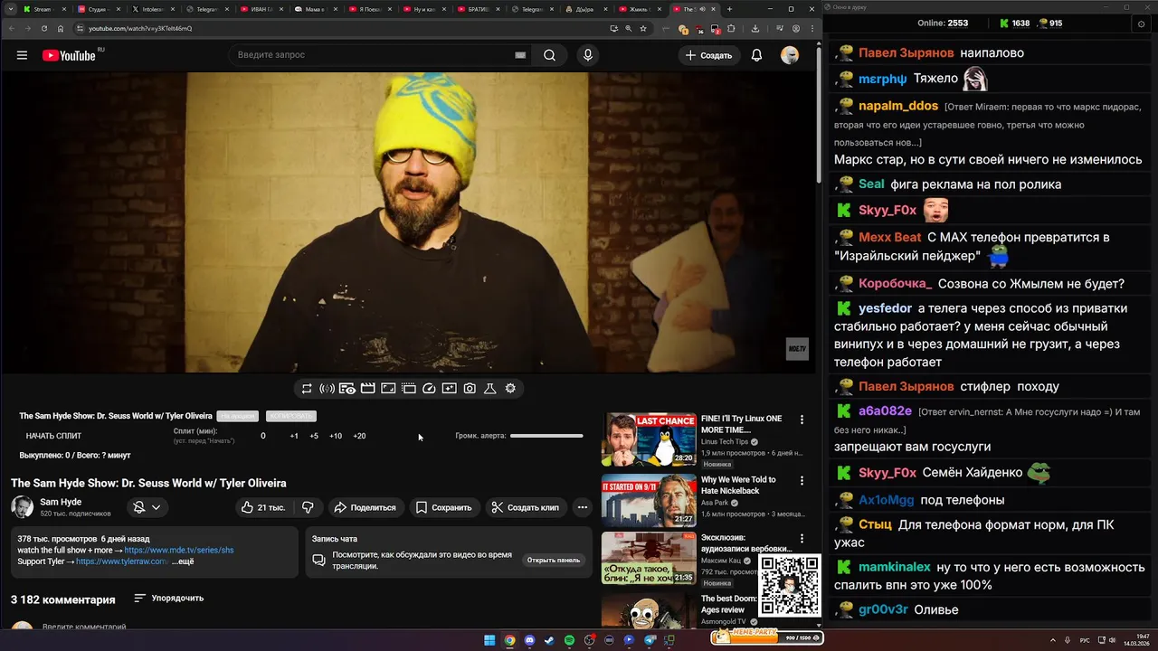Viewport: 1158px width, 651px height.
Task: Switch to the Stream browser tab
Action: (x=43, y=9)
